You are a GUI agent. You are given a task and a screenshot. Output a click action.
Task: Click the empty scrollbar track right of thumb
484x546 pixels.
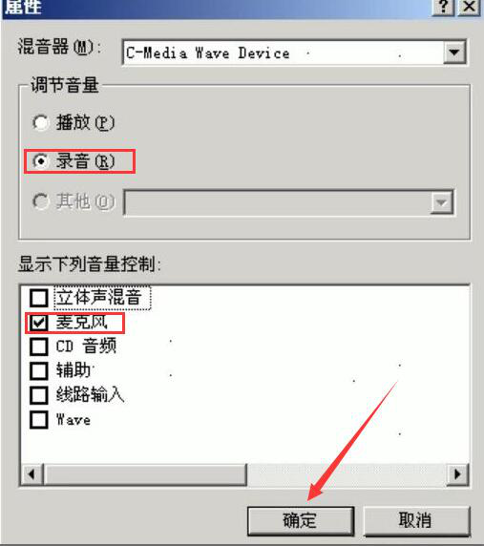tap(347, 474)
